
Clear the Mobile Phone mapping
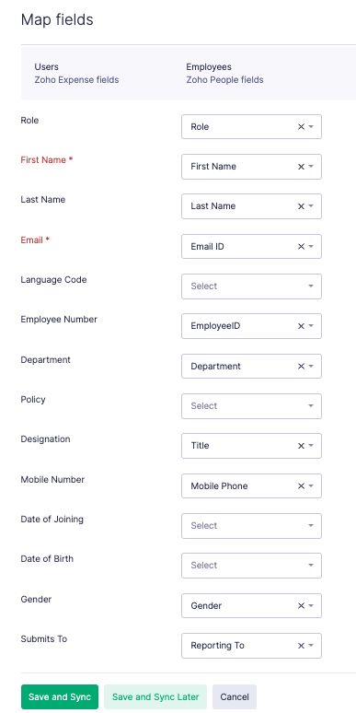pos(301,486)
